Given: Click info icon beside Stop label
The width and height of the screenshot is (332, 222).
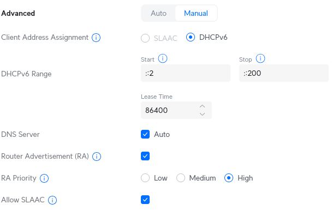Looking at the screenshot, I should pyautogui.click(x=260, y=58).
